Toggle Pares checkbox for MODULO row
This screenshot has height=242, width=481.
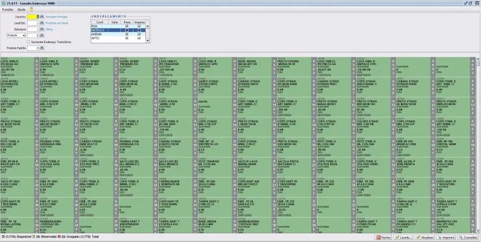click(127, 30)
